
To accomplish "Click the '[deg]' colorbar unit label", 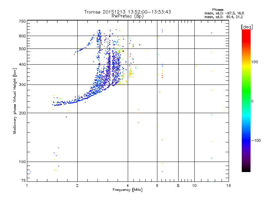I will coord(247,27).
